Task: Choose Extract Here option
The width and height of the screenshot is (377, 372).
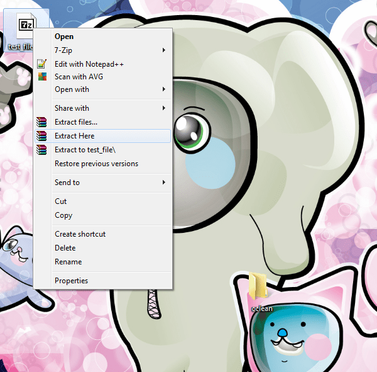Action: coord(103,136)
